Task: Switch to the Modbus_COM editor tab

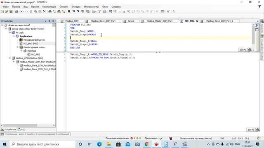Action: 72,21
